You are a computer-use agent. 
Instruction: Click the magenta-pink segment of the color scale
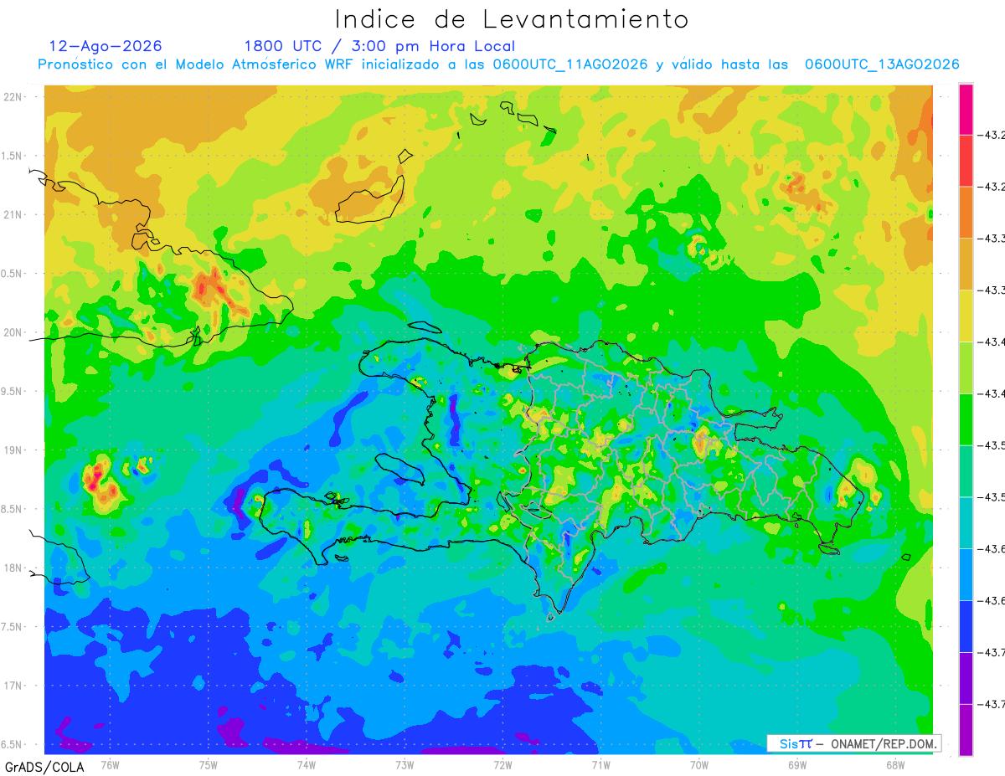point(966,110)
